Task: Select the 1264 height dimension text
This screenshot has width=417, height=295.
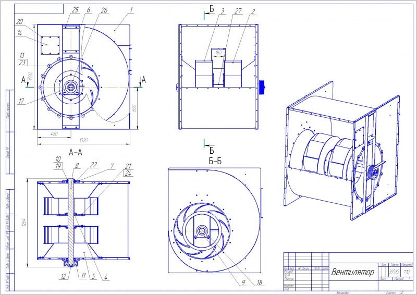Action: pos(23,223)
